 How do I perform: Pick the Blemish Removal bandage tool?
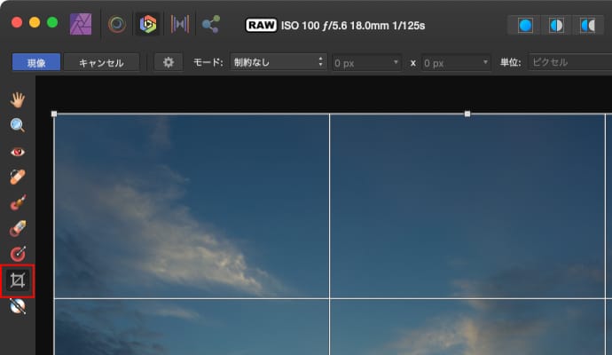18,177
